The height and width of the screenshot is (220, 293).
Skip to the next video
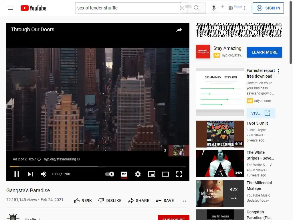[30, 174]
